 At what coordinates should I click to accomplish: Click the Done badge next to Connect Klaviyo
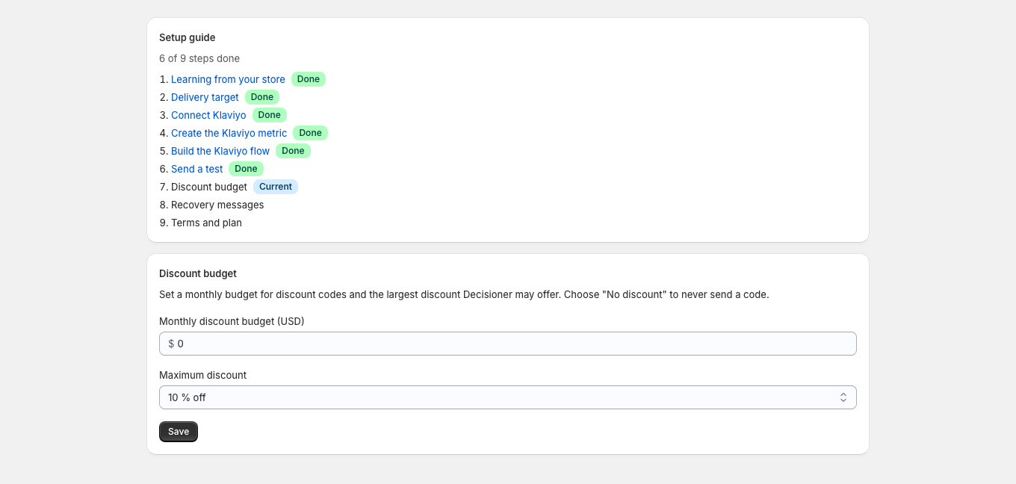tap(270, 115)
